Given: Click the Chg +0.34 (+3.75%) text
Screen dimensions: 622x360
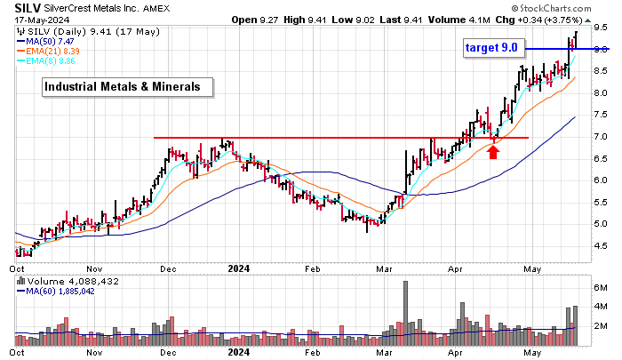Looking at the screenshot, I should (539, 20).
